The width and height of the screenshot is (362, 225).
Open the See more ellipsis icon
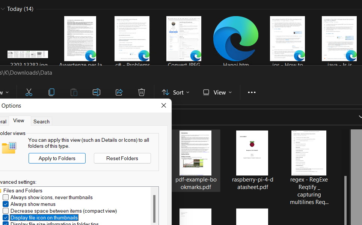coord(252,92)
